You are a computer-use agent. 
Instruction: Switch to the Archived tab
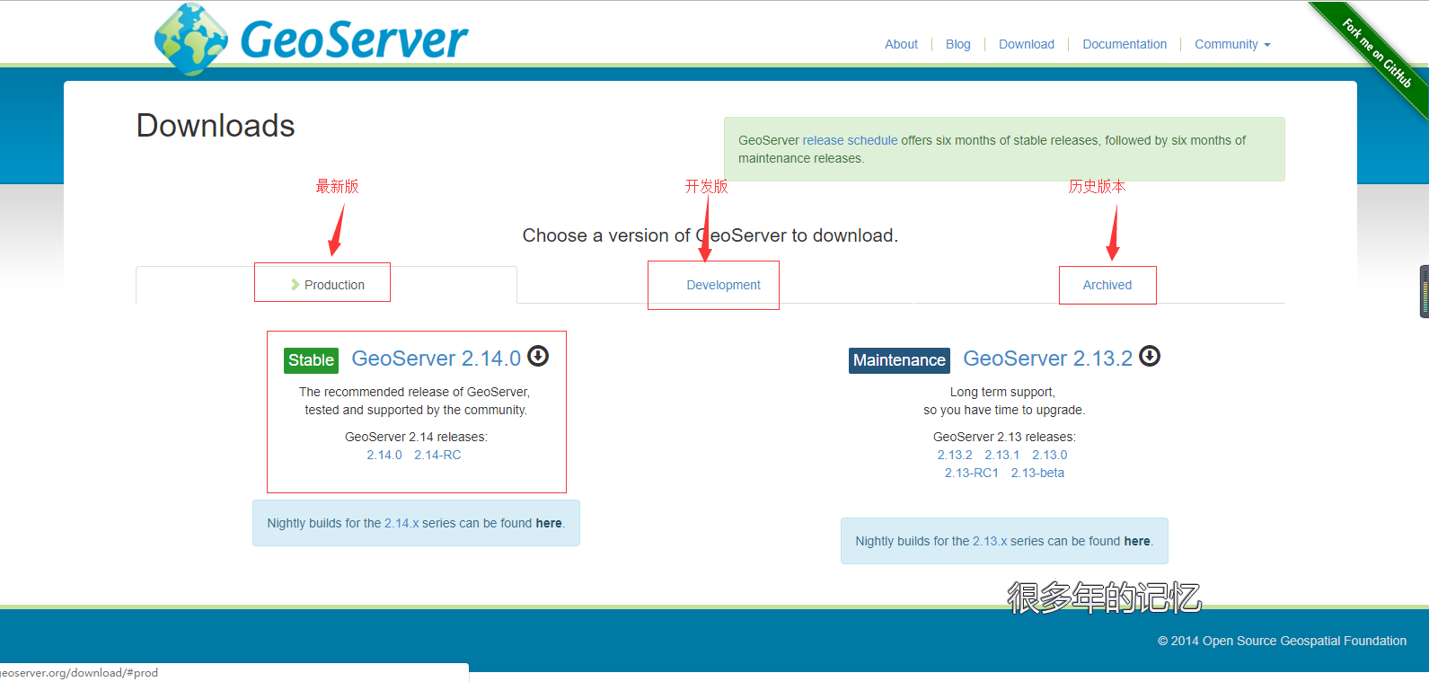pos(1107,285)
